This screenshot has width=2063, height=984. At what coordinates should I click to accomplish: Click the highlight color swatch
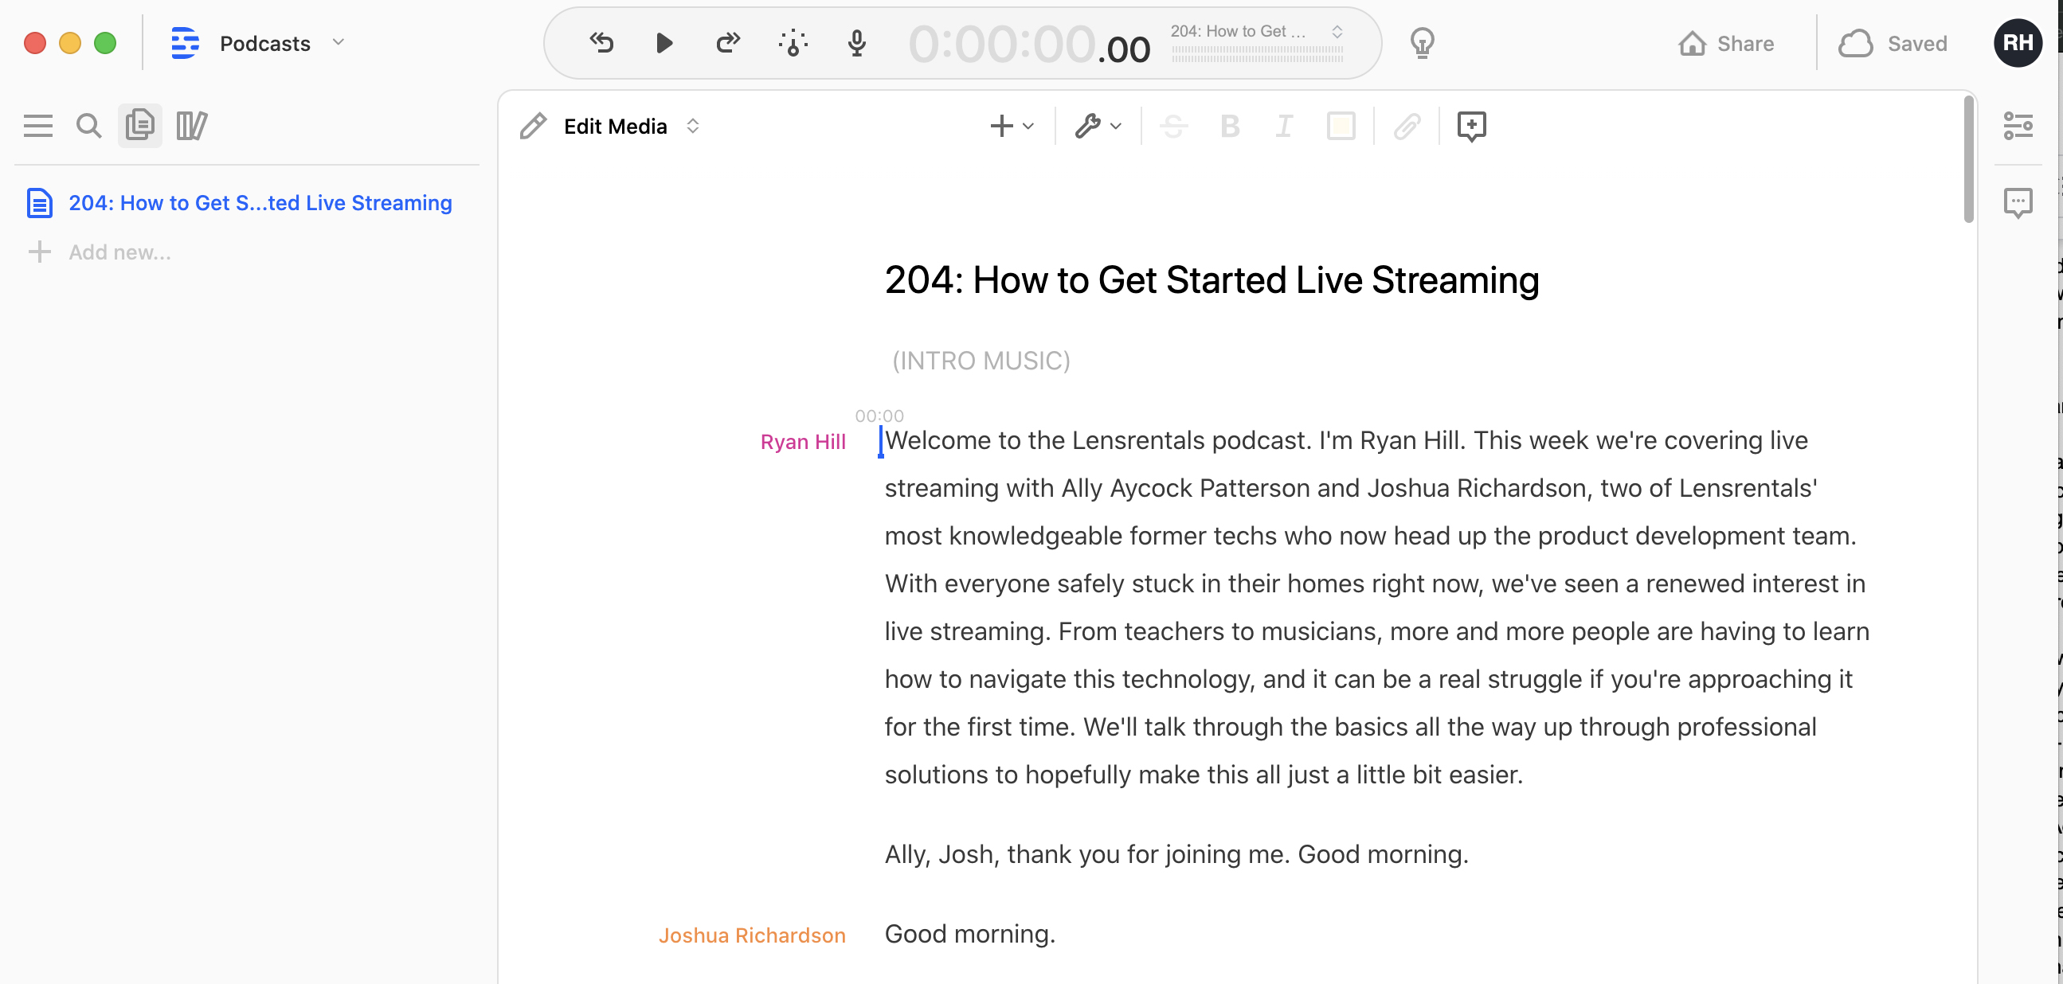click(x=1341, y=127)
